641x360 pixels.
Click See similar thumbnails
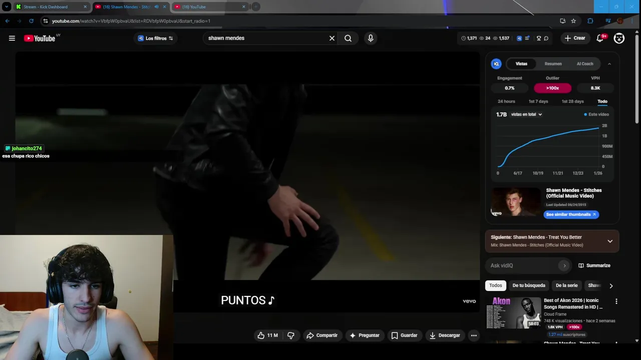571,214
